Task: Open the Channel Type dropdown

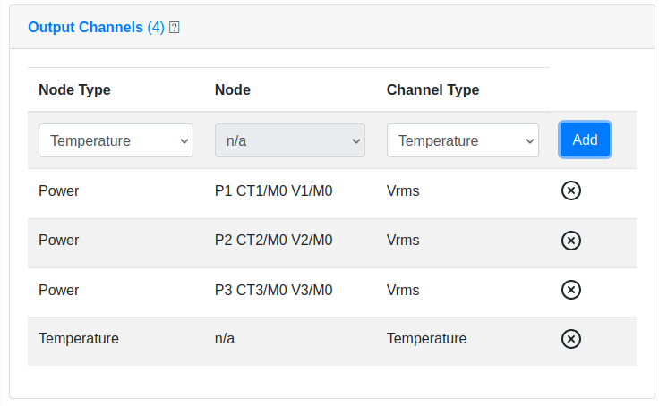Action: [x=463, y=140]
